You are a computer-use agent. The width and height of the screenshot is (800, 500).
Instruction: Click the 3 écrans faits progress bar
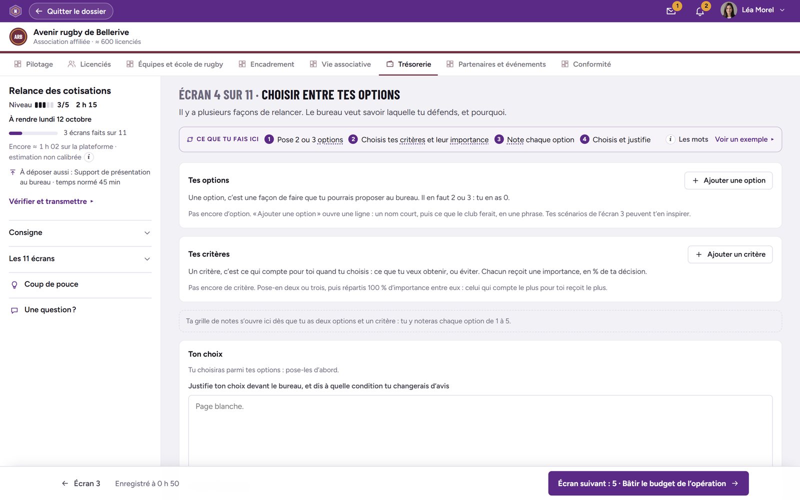pyautogui.click(x=33, y=133)
